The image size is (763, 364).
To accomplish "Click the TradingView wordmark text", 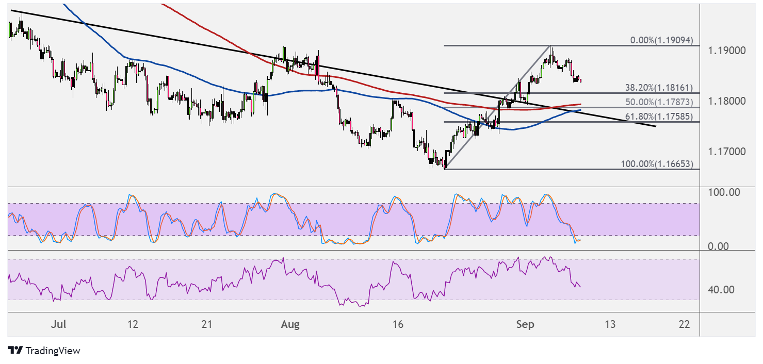I will tap(53, 351).
